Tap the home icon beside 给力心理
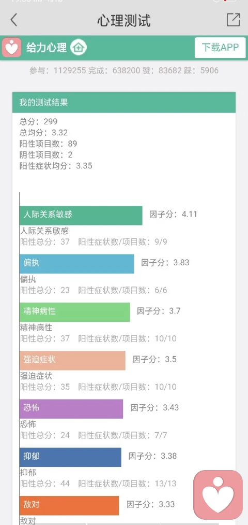Image resolution: width=248 pixels, height=525 pixels. pos(79,47)
